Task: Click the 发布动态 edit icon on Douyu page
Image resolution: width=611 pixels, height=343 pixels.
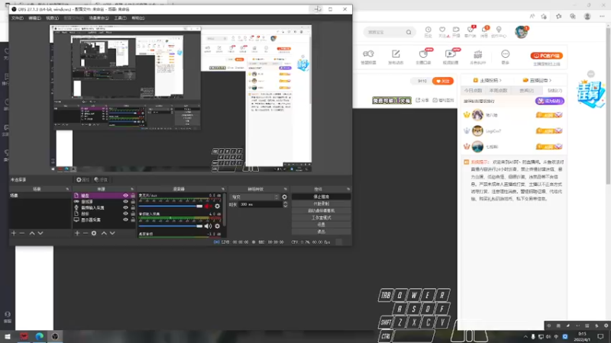Action: point(396,54)
